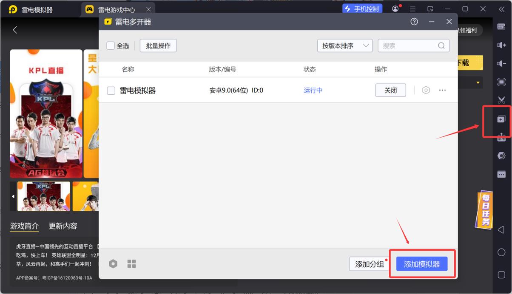Click the install APK sidebar icon

coord(501,137)
